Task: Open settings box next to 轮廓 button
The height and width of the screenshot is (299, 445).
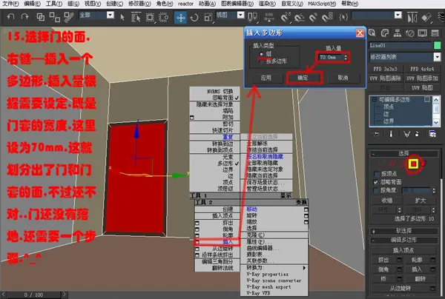Action: coord(433,260)
